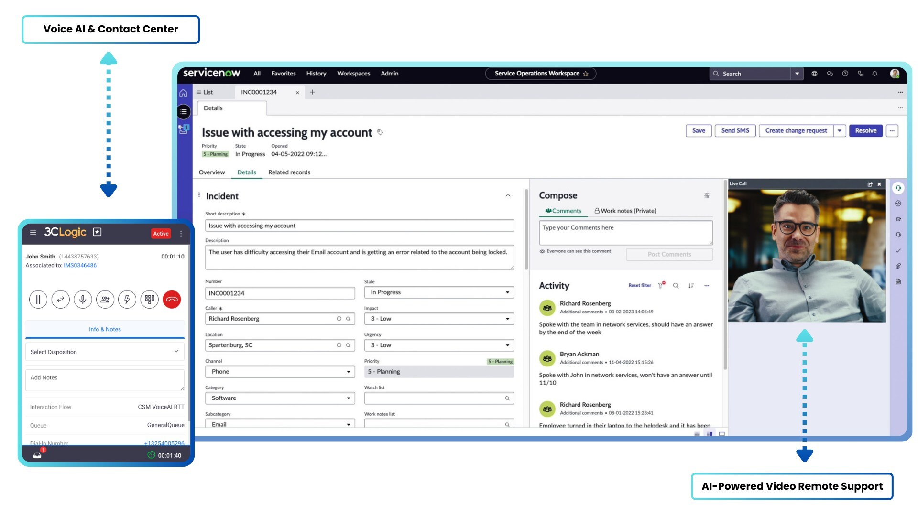
Task: Click Create change request button
Action: [x=796, y=131]
